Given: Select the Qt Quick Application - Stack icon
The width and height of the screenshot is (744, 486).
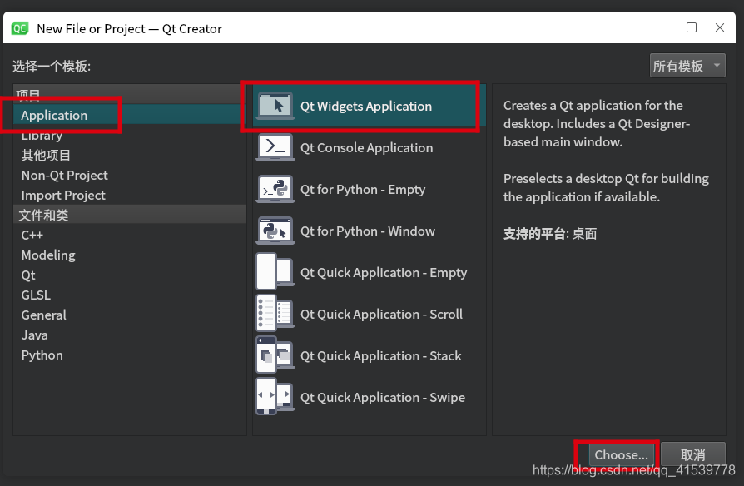Looking at the screenshot, I should [275, 355].
